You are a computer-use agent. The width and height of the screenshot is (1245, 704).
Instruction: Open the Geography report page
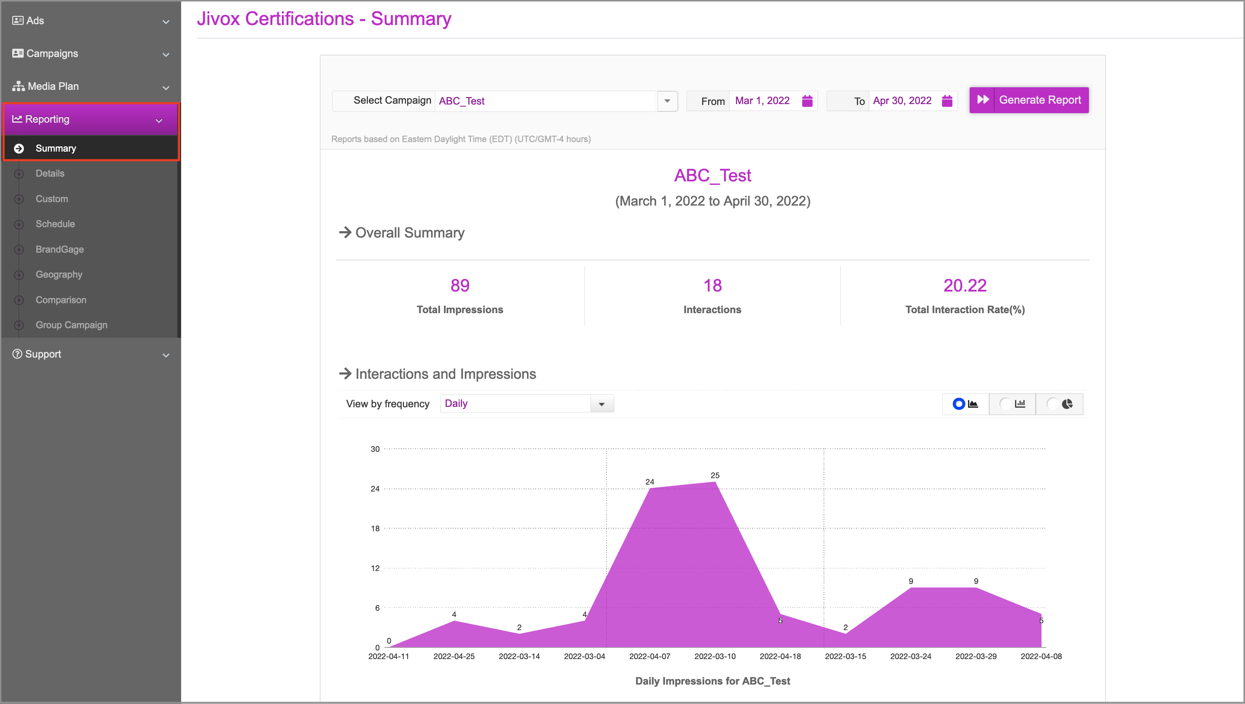click(x=59, y=275)
